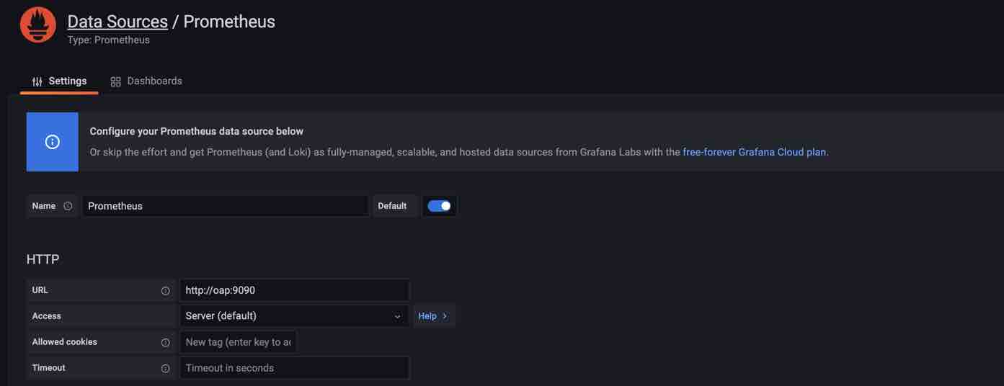Click the HTTP section heading
Image resolution: width=1004 pixels, height=386 pixels.
pos(43,259)
